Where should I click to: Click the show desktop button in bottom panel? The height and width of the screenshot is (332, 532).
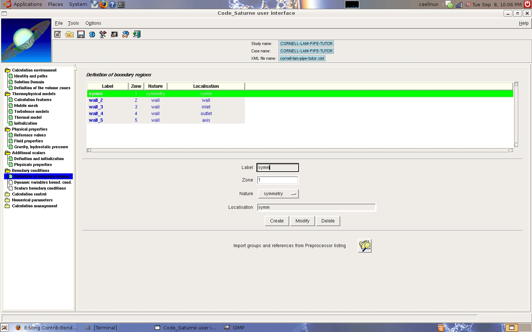click(x=4, y=328)
